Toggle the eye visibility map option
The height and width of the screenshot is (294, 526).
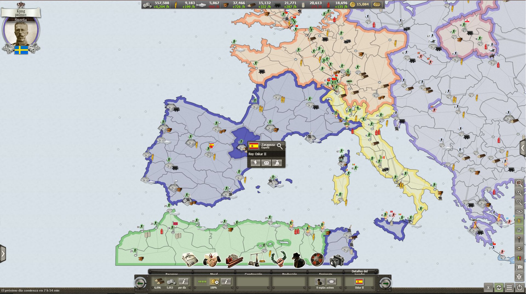(519, 212)
